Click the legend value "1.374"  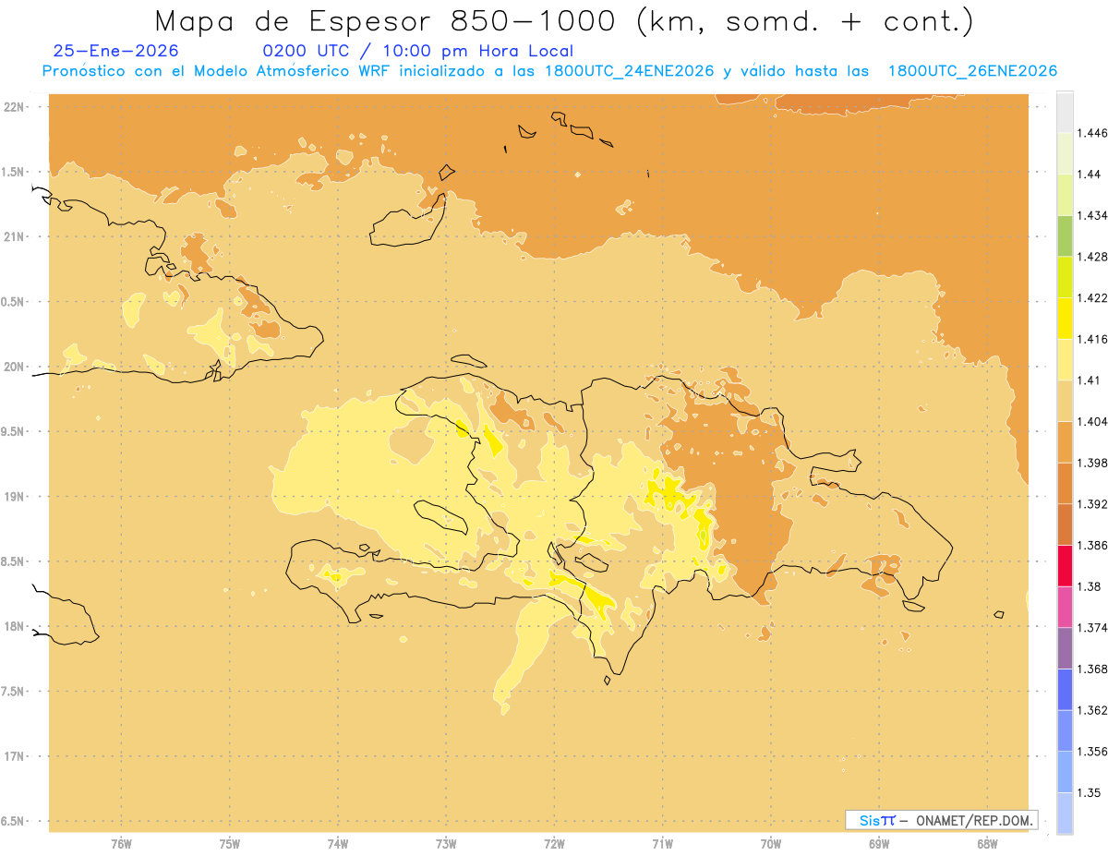(x=1094, y=628)
